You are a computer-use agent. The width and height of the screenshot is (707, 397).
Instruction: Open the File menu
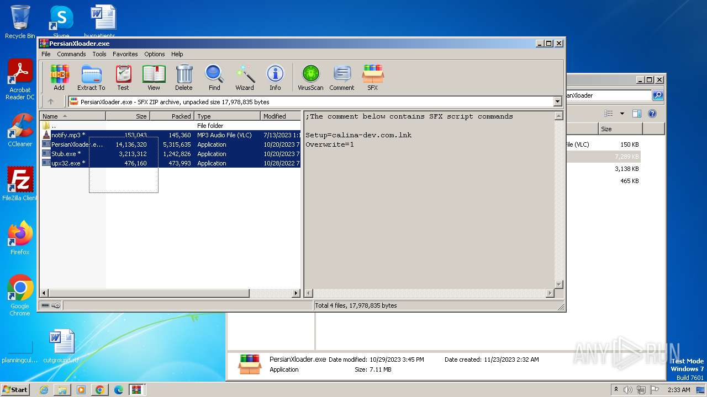[x=46, y=54]
